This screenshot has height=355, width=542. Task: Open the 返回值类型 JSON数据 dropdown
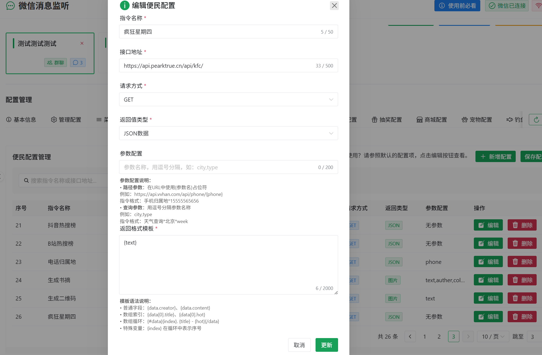[x=228, y=133]
